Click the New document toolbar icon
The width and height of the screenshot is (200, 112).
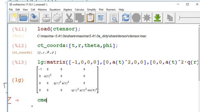click(x=13, y=18)
